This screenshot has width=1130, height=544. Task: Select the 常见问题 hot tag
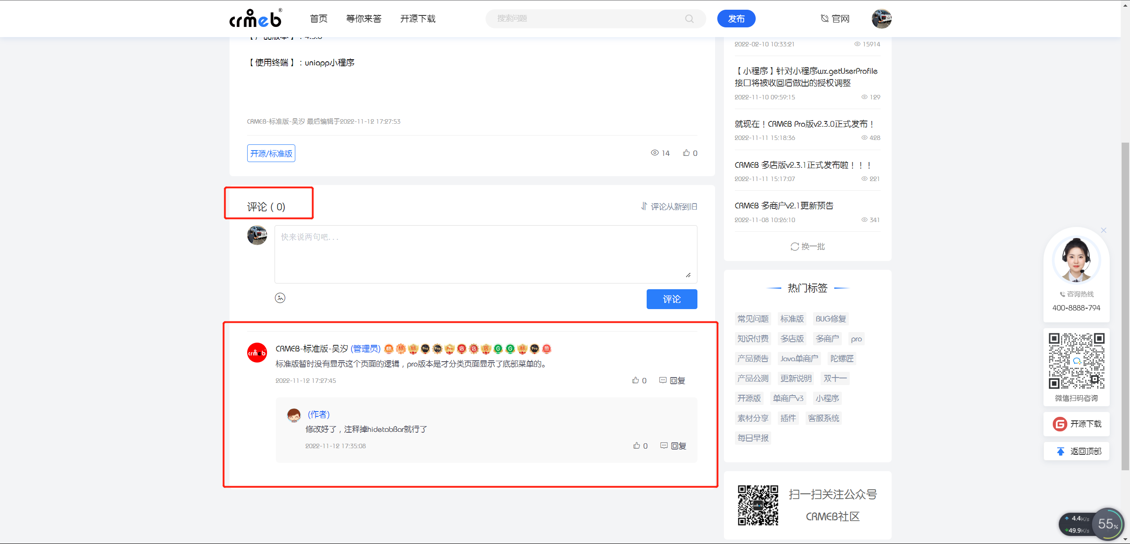753,319
